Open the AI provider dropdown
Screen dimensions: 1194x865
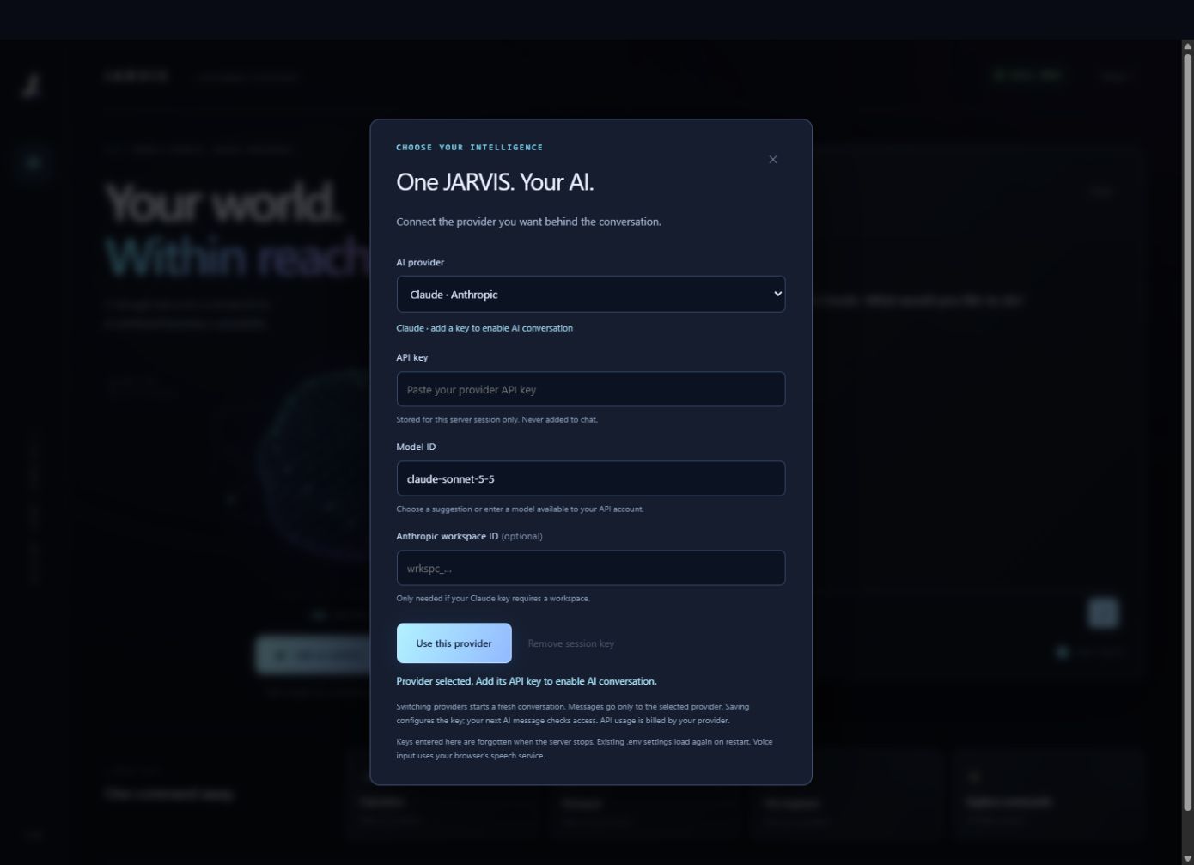(590, 294)
